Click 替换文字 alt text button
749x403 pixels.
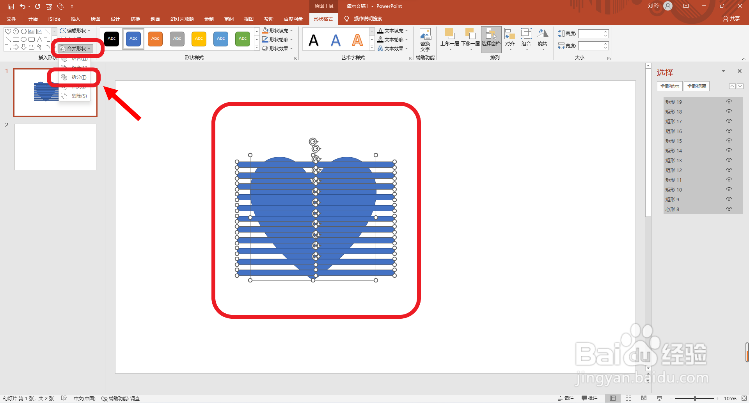pyautogui.click(x=425, y=40)
